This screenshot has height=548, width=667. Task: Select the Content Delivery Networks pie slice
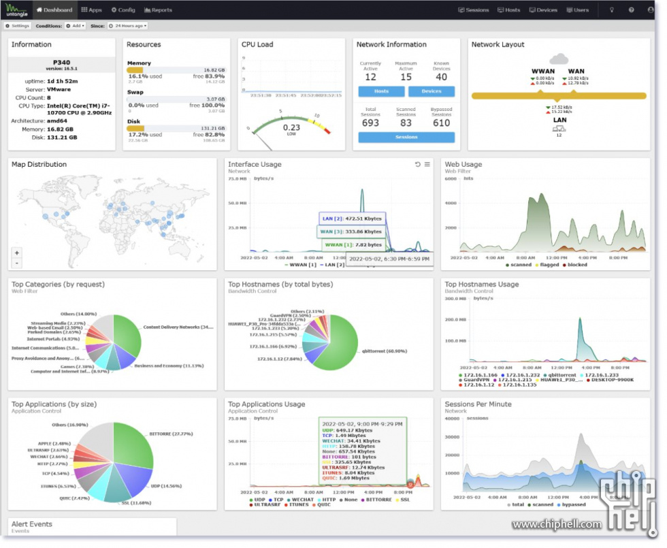click(x=129, y=336)
